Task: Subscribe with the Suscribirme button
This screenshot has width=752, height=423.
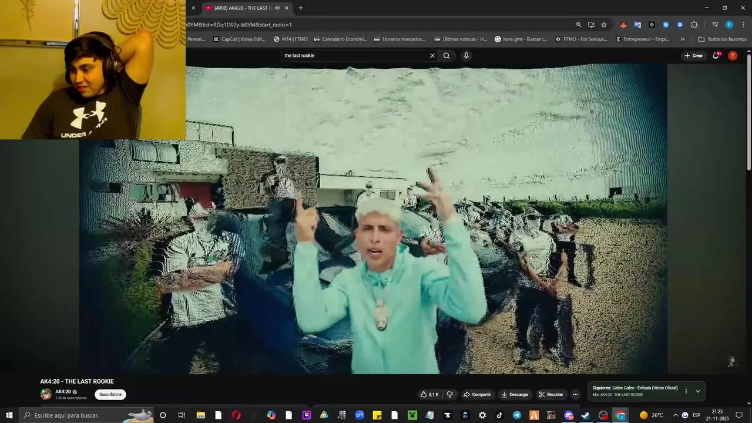Action: [x=110, y=394]
